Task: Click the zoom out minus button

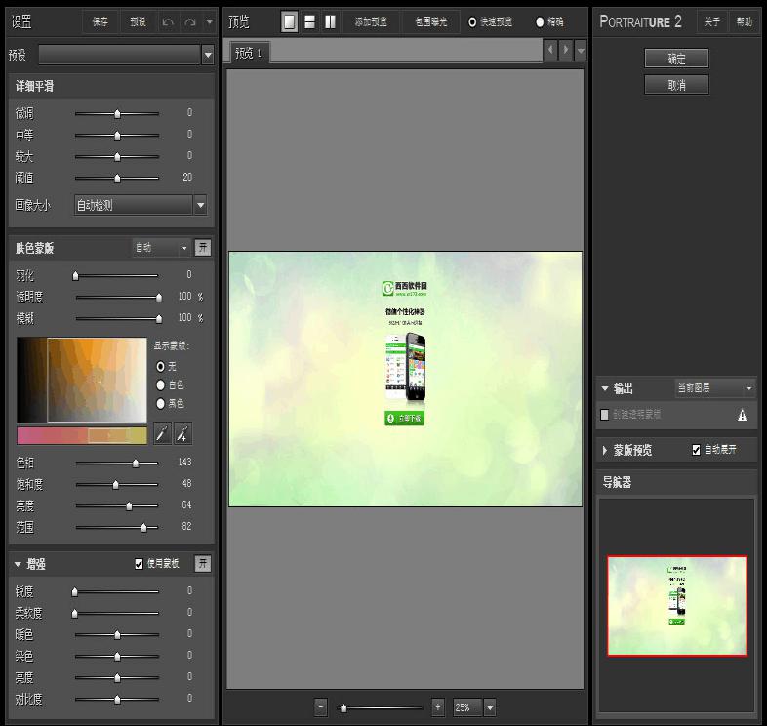Action: tap(322, 706)
